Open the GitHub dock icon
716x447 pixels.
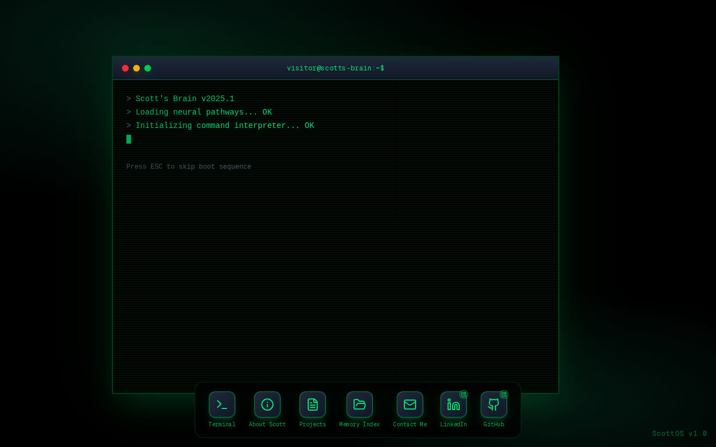(x=493, y=405)
